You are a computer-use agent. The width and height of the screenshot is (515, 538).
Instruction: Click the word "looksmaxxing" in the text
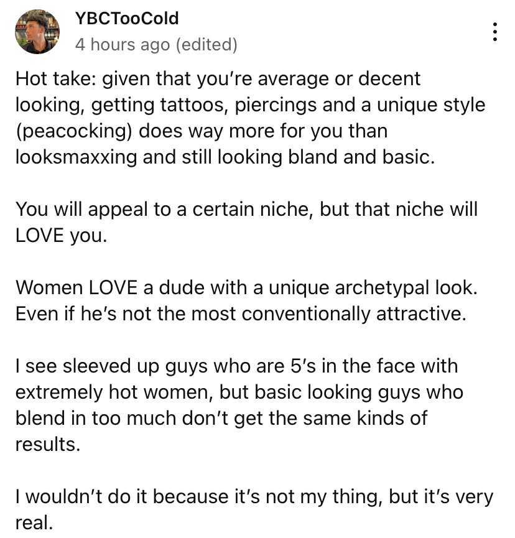(76, 157)
